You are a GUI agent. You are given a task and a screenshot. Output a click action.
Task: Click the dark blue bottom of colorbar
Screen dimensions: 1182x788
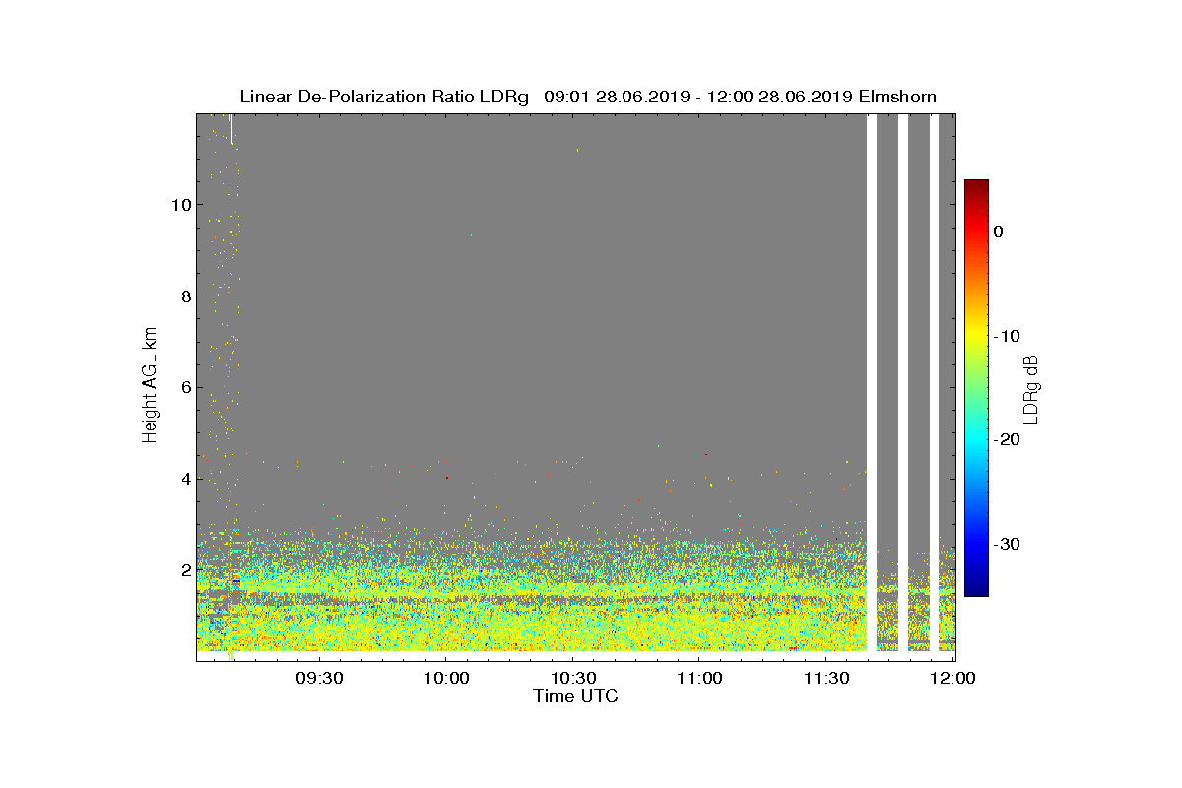[x=976, y=591]
